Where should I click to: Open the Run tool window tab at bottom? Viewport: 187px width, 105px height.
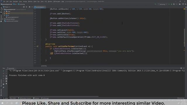[x=6, y=98]
